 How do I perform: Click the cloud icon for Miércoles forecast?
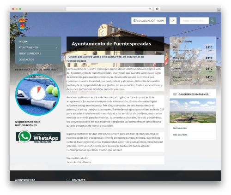[200, 59]
